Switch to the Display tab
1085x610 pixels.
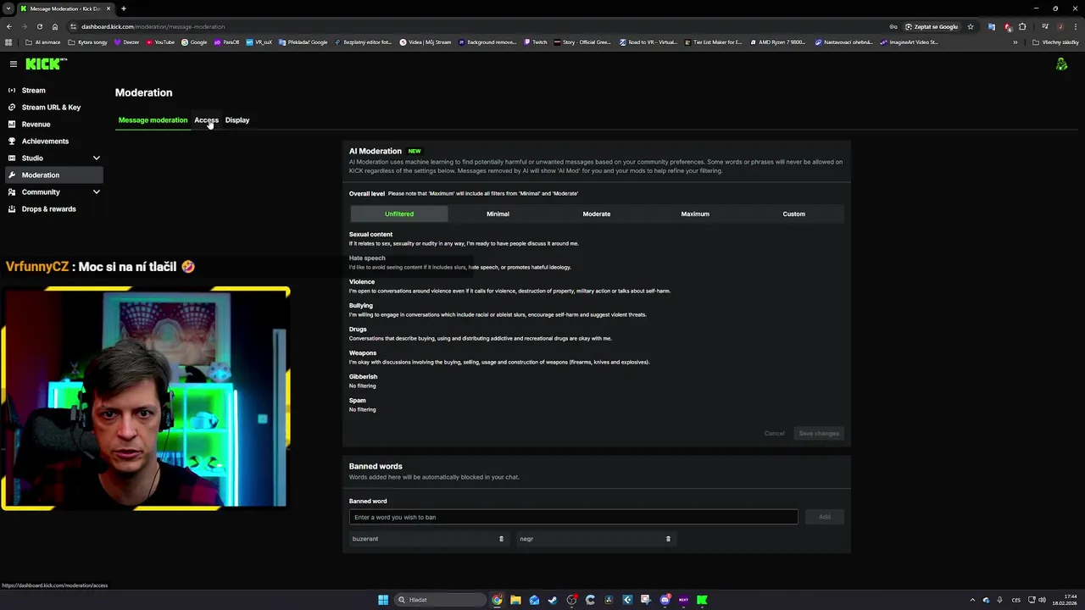(x=237, y=120)
